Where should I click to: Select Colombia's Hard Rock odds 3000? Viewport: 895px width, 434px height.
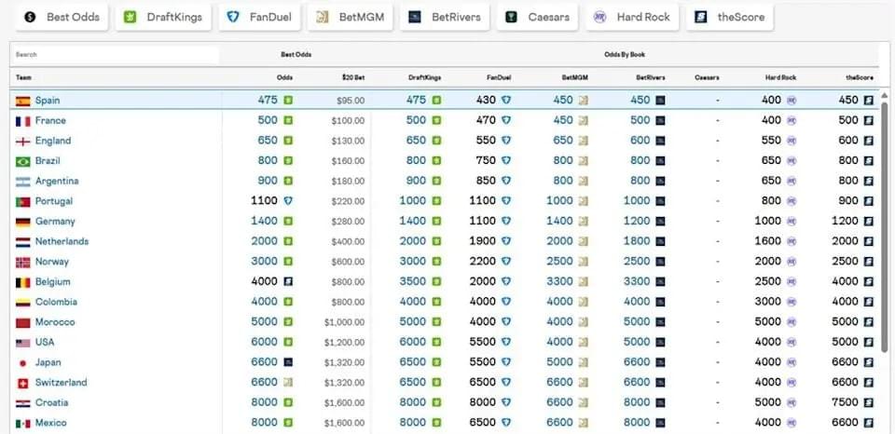click(x=767, y=302)
